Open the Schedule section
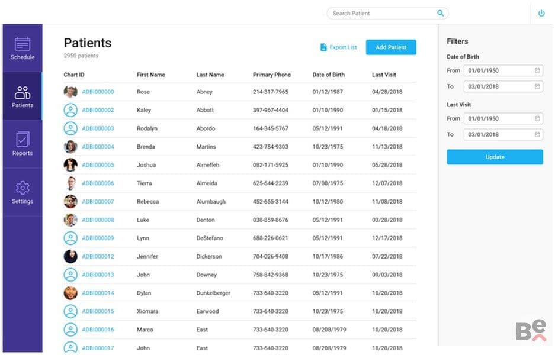Viewport: 555px width, 355px height. click(23, 49)
